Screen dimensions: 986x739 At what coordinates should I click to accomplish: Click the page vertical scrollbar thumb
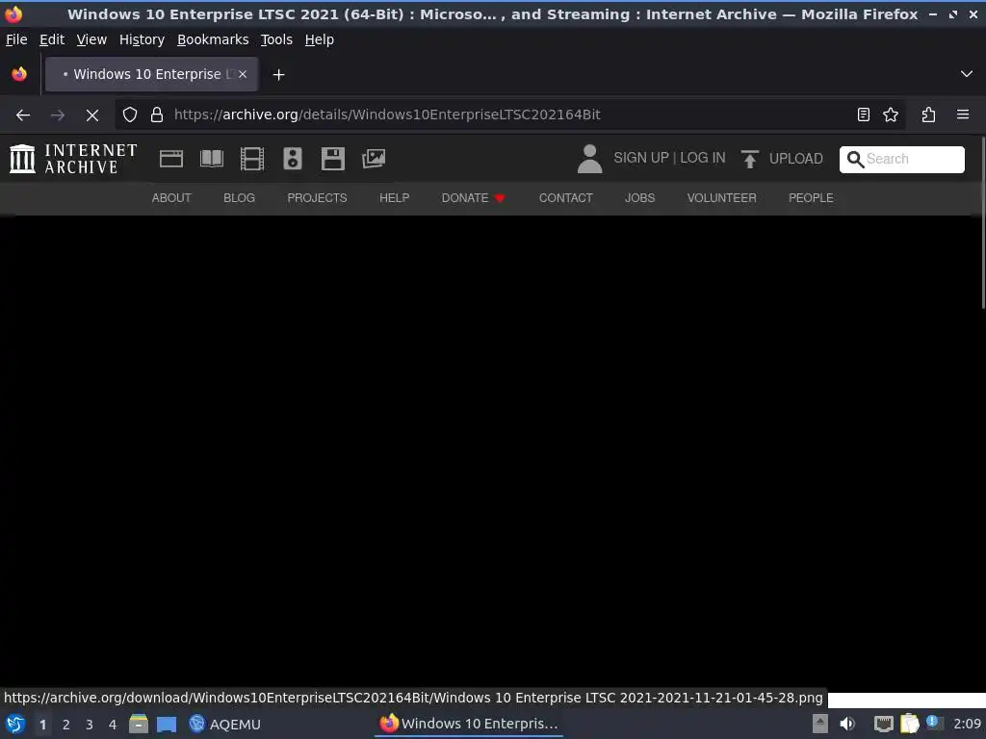983,223
